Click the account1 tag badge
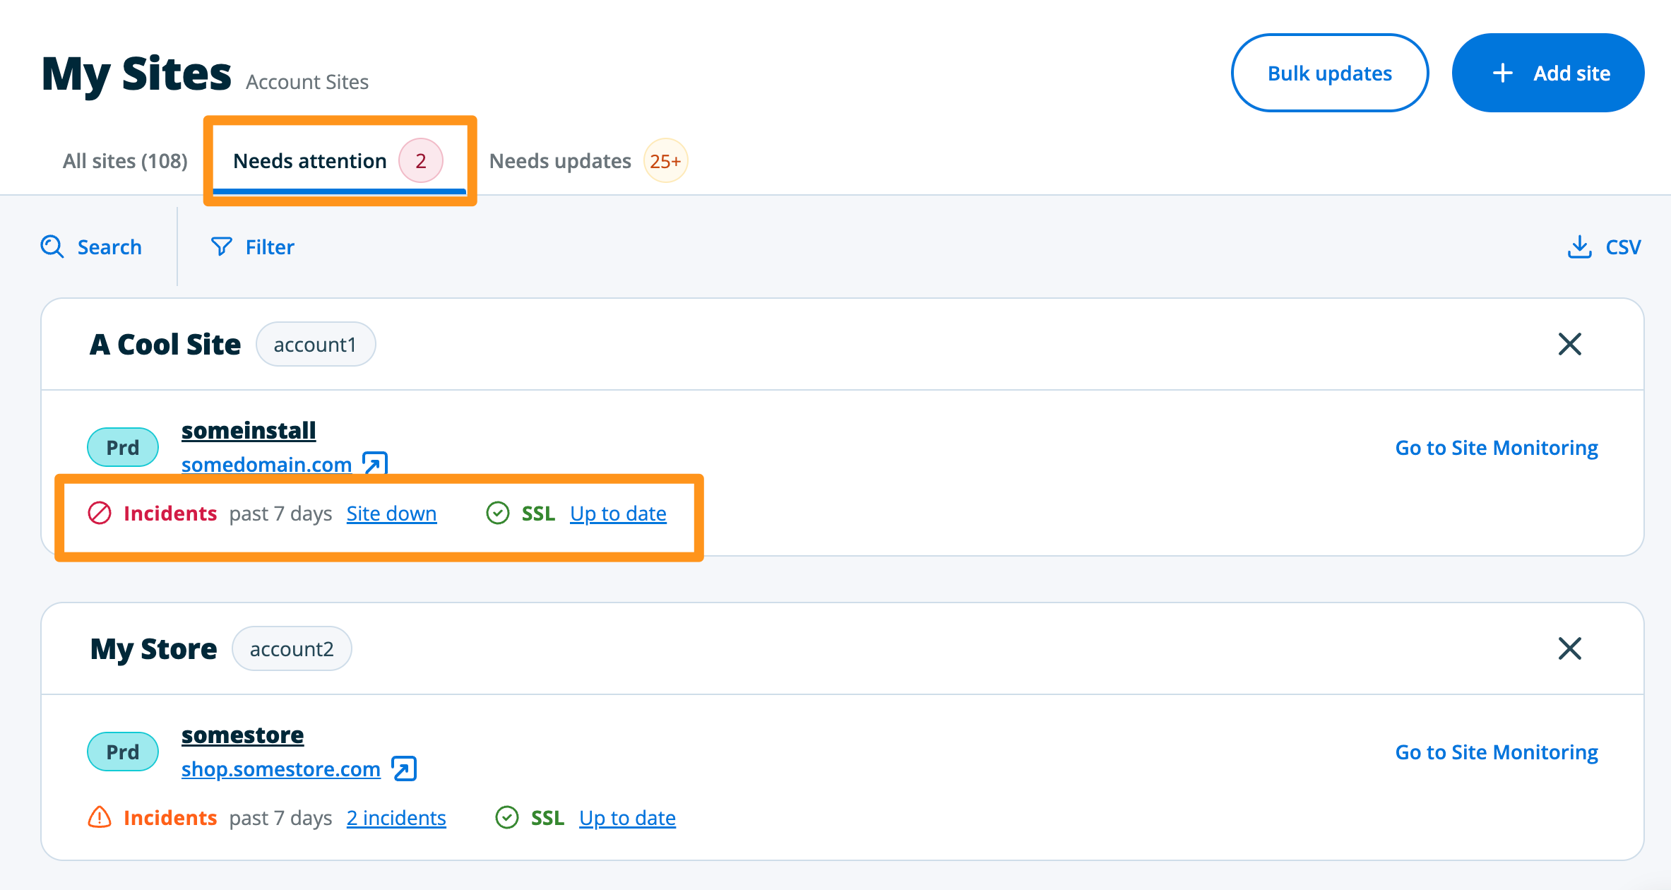 coord(315,345)
